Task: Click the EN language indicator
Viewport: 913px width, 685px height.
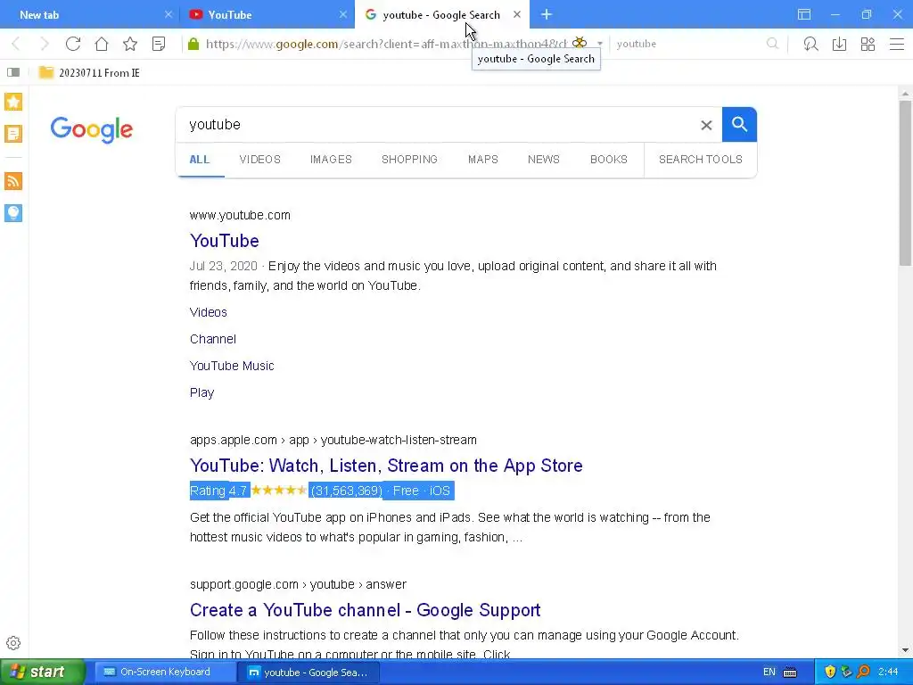Action: pos(769,673)
